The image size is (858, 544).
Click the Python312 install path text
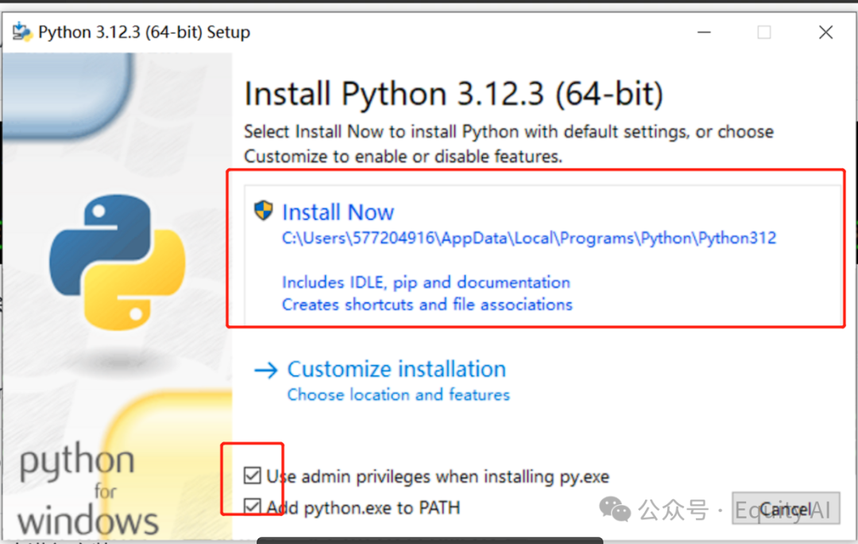[x=528, y=238]
